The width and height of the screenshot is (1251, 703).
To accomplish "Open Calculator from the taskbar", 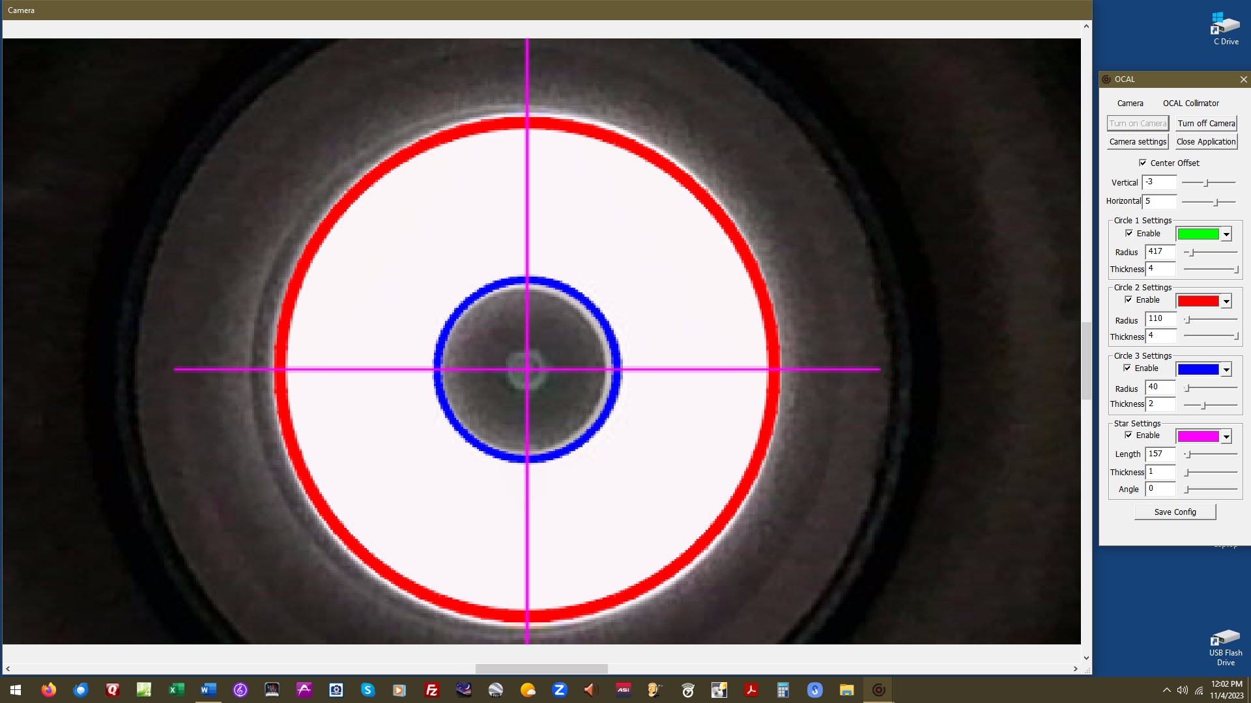I will click(783, 690).
